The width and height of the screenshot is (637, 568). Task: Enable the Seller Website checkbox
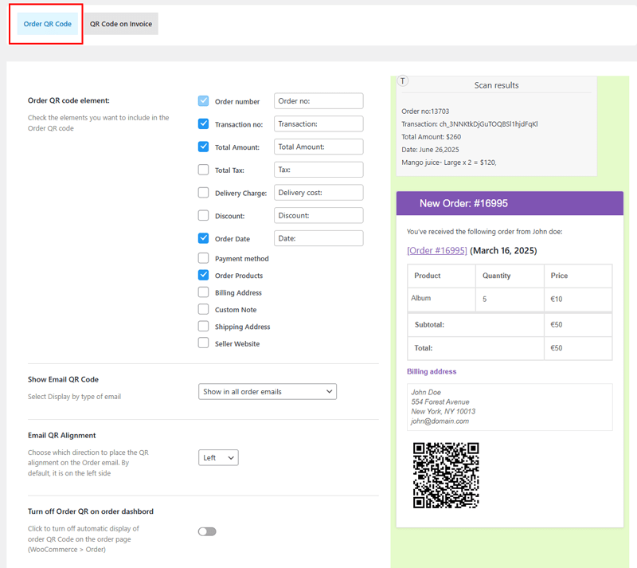204,343
